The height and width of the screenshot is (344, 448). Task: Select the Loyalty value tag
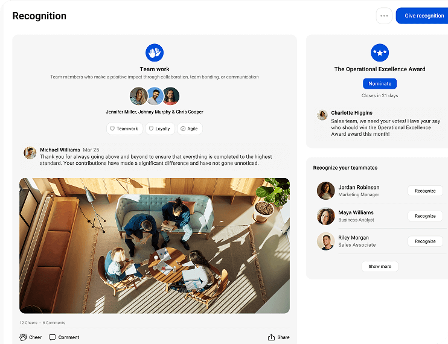tap(159, 129)
